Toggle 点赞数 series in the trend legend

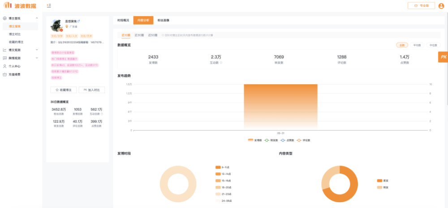coord(287,140)
